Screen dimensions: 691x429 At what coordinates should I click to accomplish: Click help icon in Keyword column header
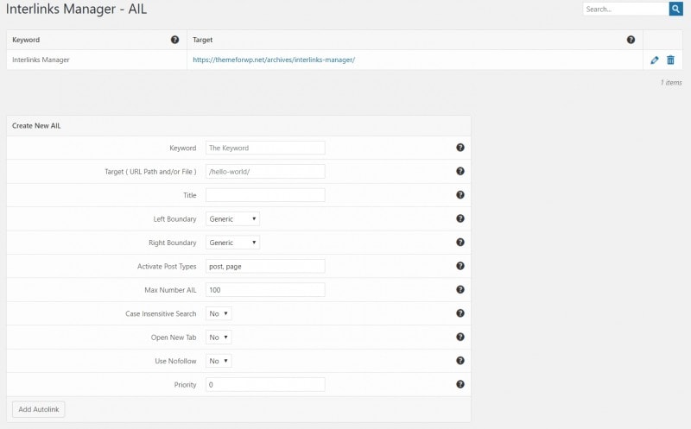coord(175,40)
